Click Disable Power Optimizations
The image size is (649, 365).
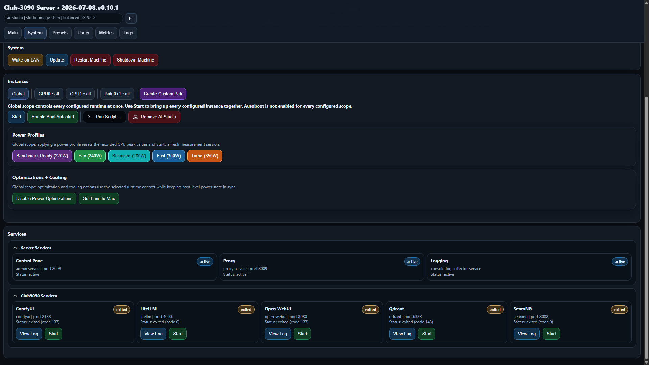tap(44, 199)
